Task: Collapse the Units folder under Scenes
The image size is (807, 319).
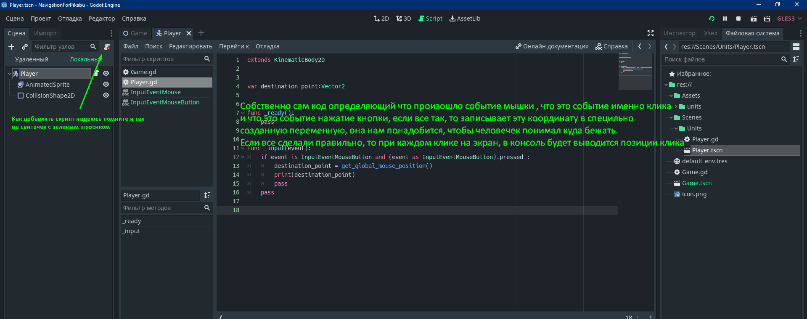Action: click(676, 128)
